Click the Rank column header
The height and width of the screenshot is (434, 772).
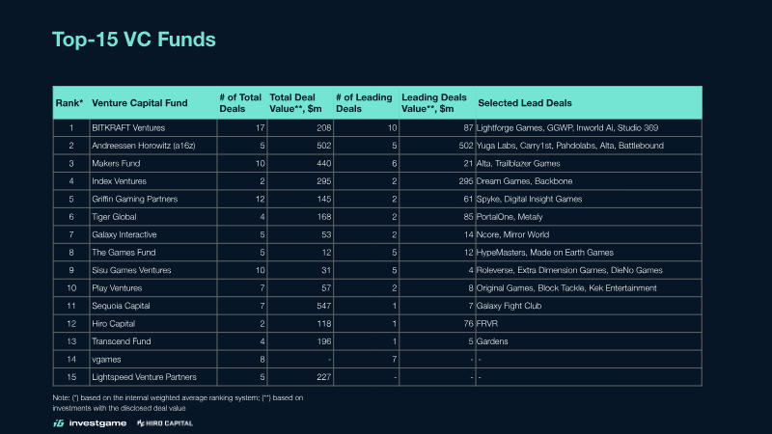[x=69, y=103]
